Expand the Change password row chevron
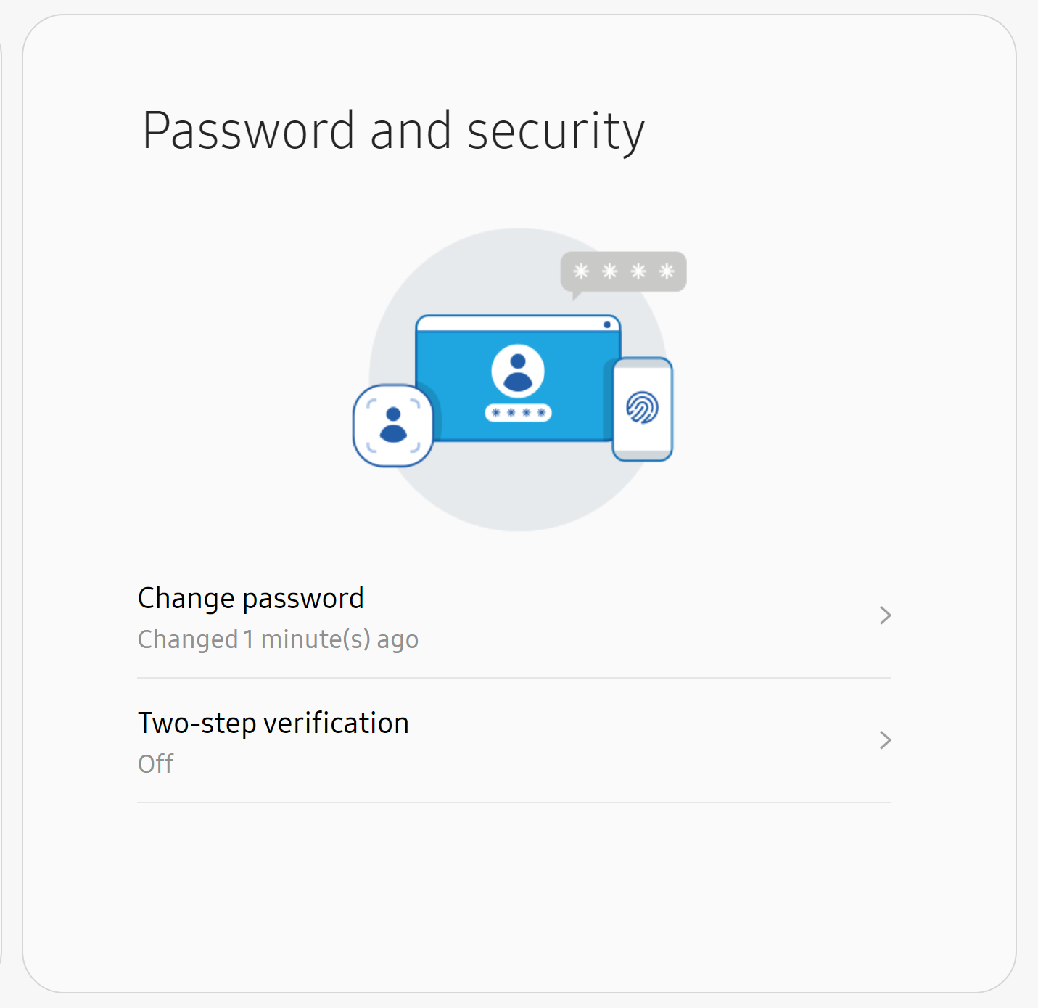 tap(885, 615)
